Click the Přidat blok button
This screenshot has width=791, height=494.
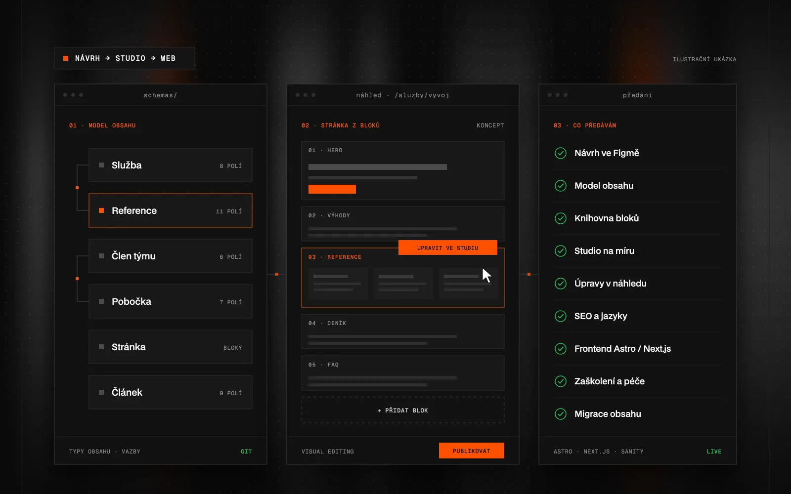403,410
